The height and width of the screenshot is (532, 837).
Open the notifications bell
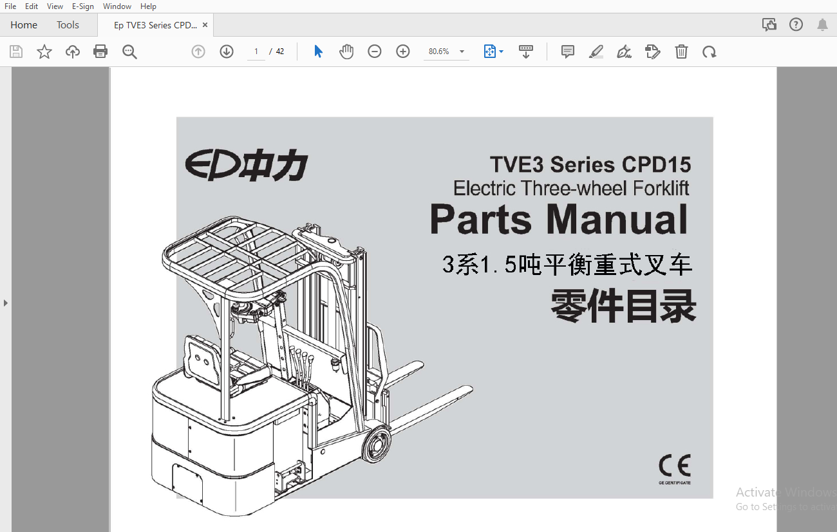pyautogui.click(x=822, y=24)
